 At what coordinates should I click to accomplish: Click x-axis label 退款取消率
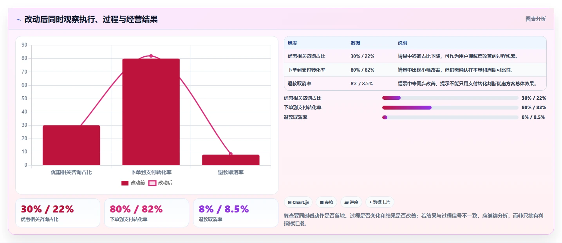point(231,172)
